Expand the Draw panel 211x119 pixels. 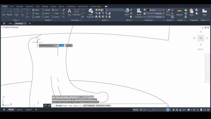pyautogui.click(x=16, y=20)
